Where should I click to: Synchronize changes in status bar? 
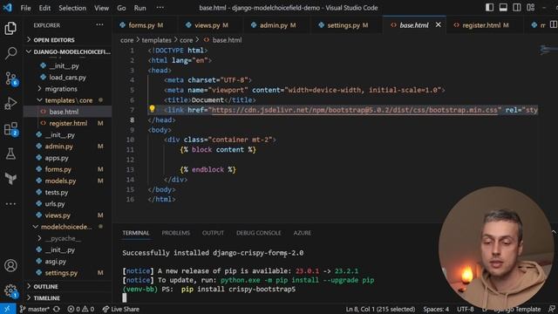pyautogui.click(x=57, y=309)
